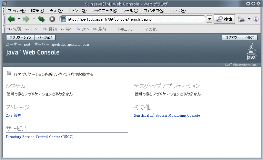Expand the address bar history dropdown

[x=209, y=19]
